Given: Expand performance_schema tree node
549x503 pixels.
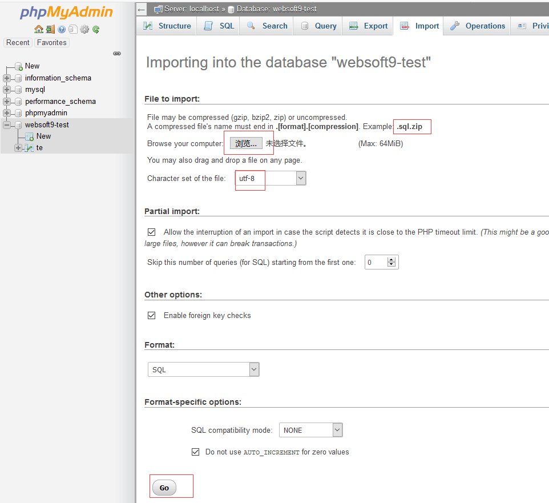Looking at the screenshot, I should point(7,102).
